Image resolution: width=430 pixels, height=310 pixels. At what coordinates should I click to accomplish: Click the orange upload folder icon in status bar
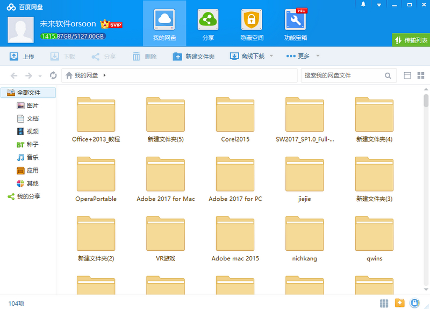point(399,303)
